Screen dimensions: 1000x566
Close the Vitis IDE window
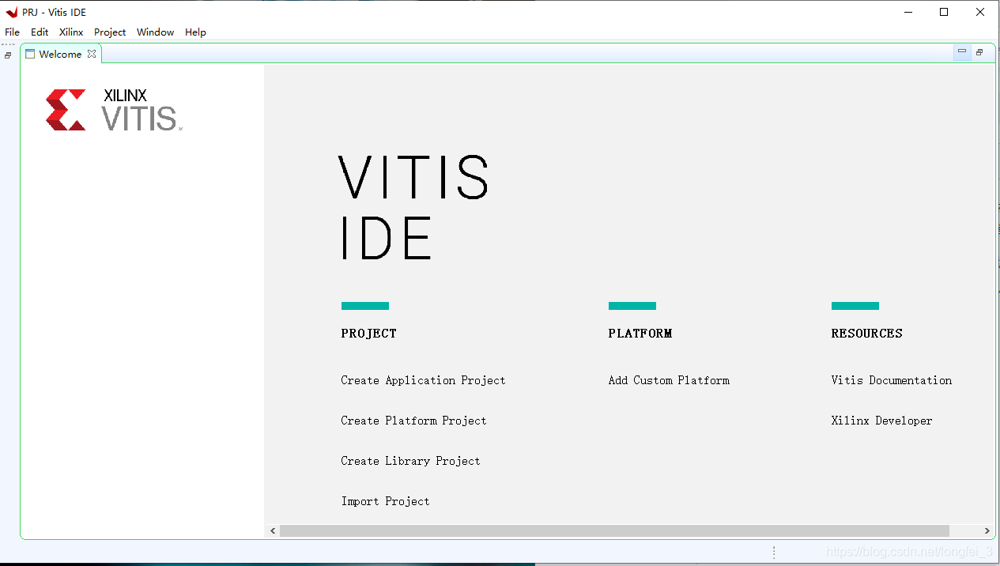(980, 12)
